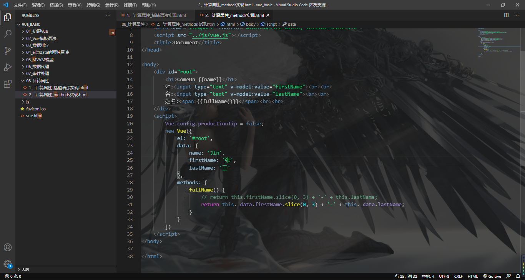Click line number 25 in gutter
The height and width of the screenshot is (280, 525).
click(x=130, y=160)
